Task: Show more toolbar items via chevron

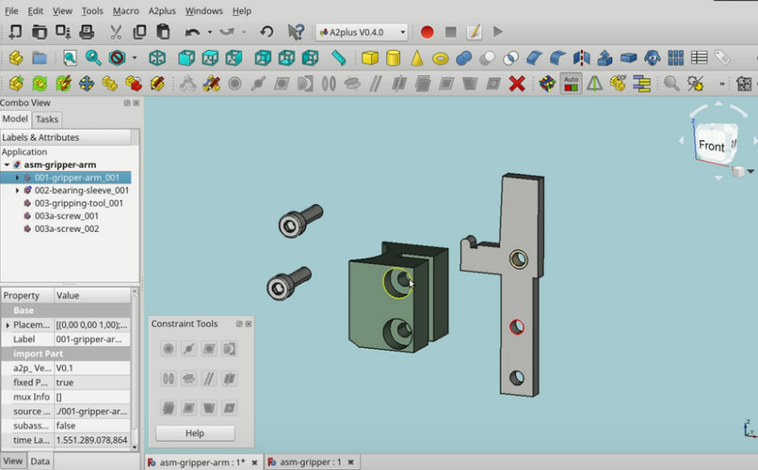Action: [x=721, y=84]
